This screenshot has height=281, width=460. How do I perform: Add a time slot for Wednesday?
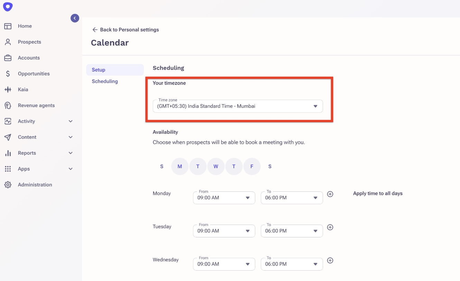[x=330, y=261]
